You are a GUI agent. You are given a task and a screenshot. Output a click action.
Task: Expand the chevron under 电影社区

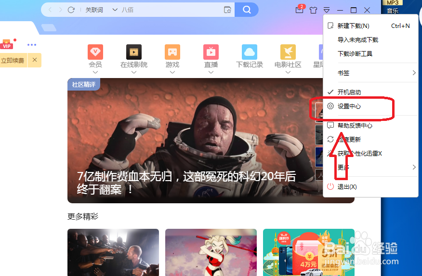pos(288,72)
